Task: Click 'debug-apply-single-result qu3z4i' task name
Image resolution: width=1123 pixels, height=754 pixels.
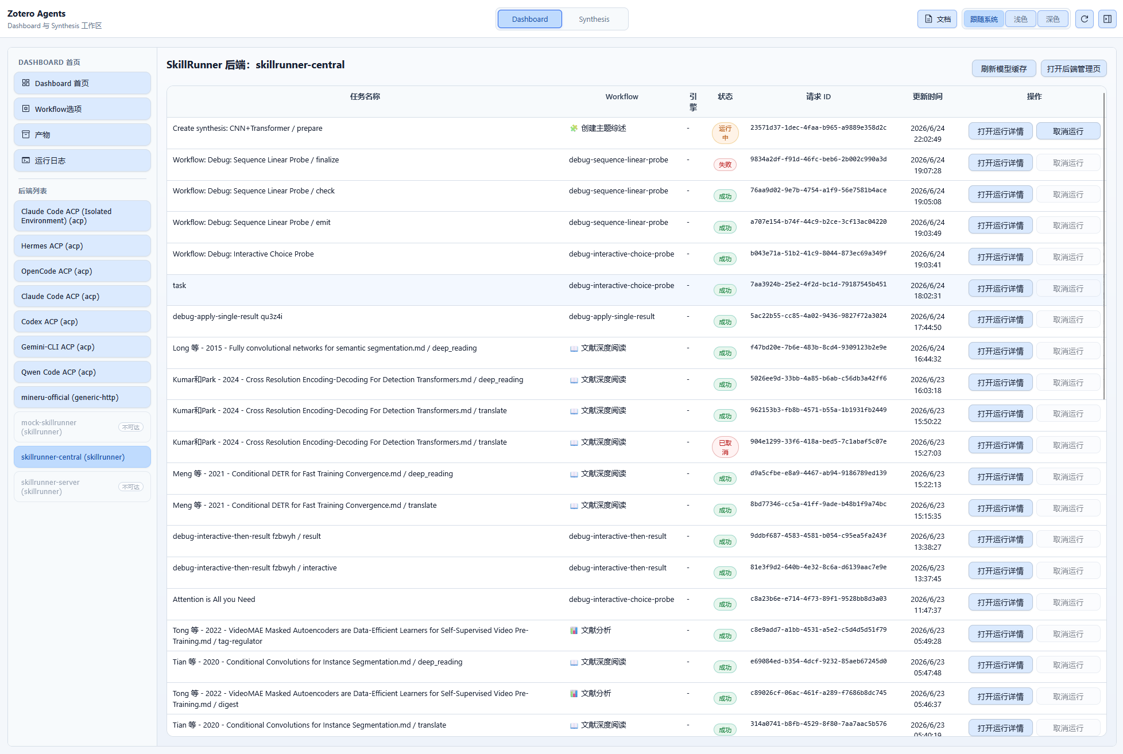Action: [x=227, y=316]
